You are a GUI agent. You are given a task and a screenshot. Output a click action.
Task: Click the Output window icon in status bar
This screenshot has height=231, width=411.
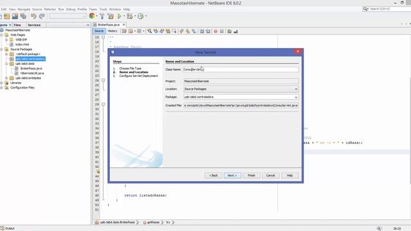pyautogui.click(x=3, y=228)
